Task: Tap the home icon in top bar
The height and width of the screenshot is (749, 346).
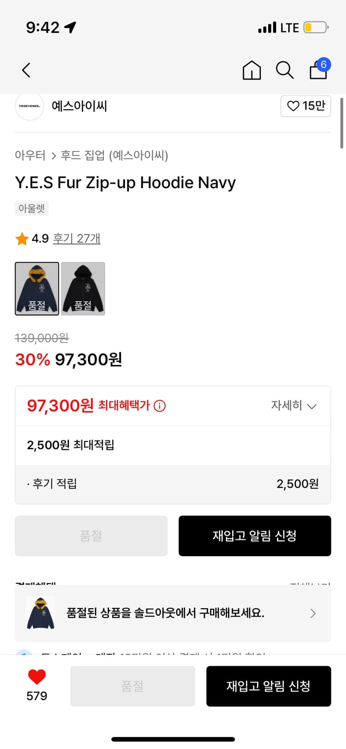Action: click(x=252, y=70)
